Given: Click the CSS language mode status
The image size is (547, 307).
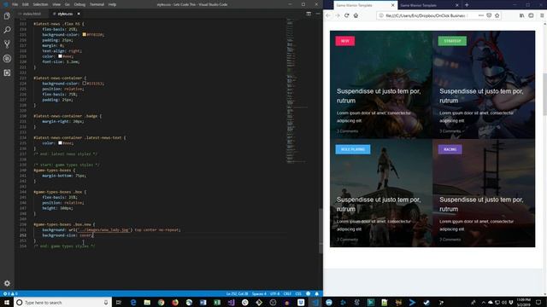Looking at the screenshot, I should [298, 293].
